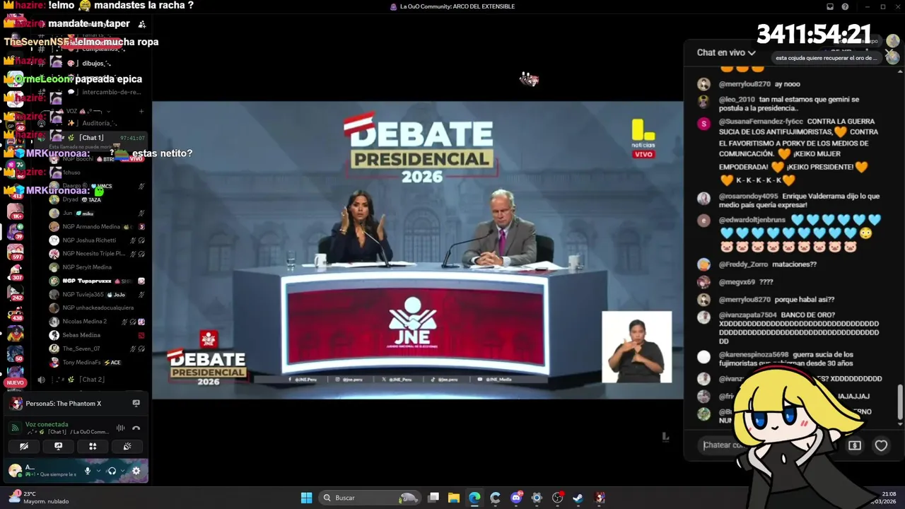
Task: Click username @rosarondoy4095 in chat
Action: (749, 196)
